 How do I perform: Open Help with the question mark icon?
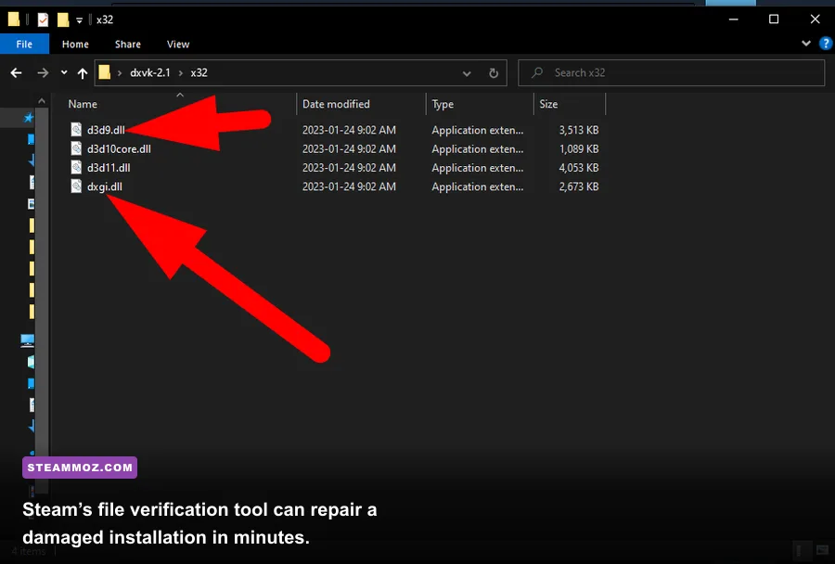pyautogui.click(x=826, y=44)
